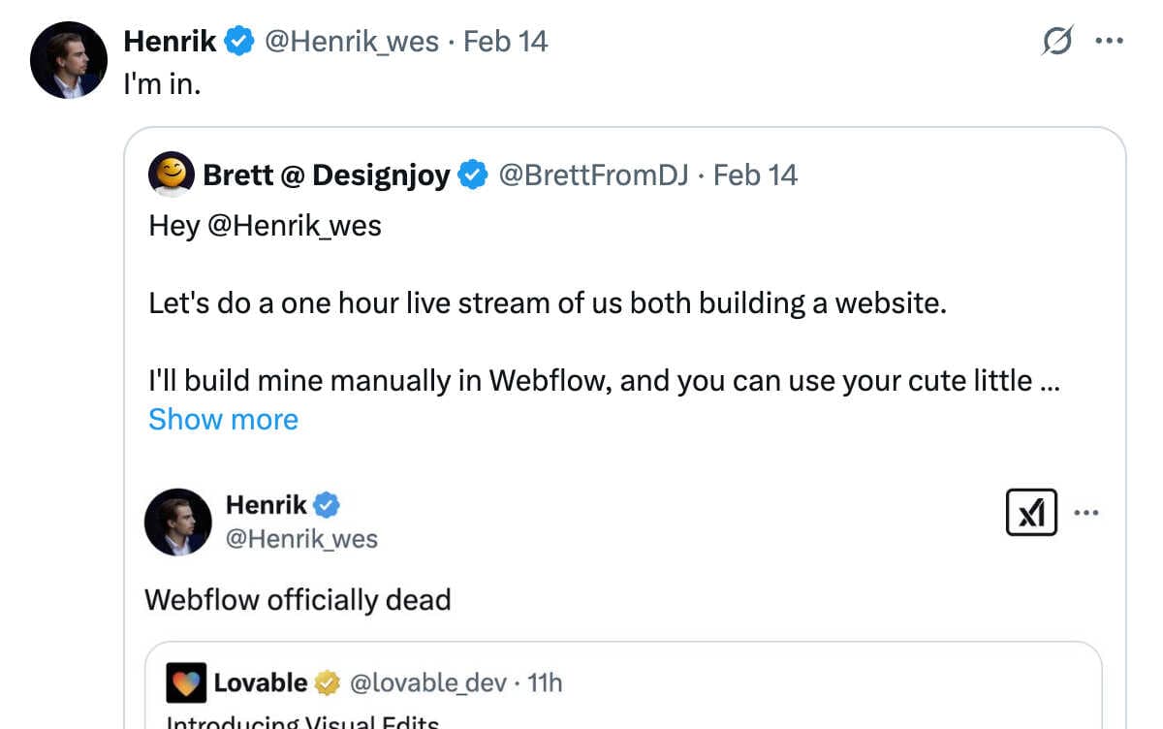Open more options on the nested Henrik tweet

tap(1087, 513)
